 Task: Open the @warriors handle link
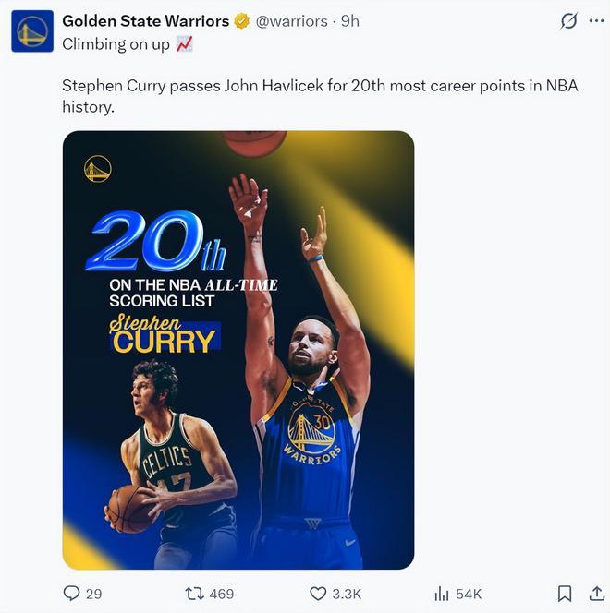pyautogui.click(x=291, y=20)
